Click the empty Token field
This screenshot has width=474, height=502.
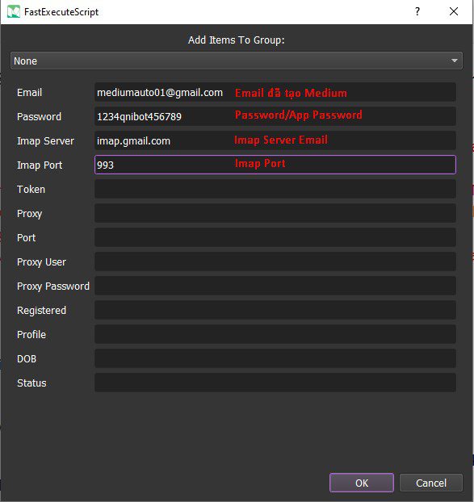pyautogui.click(x=275, y=189)
